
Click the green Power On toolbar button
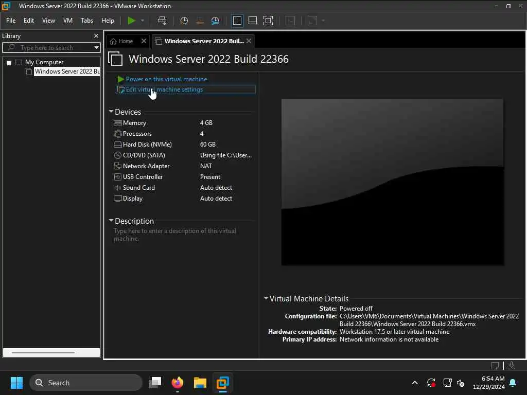(x=131, y=21)
